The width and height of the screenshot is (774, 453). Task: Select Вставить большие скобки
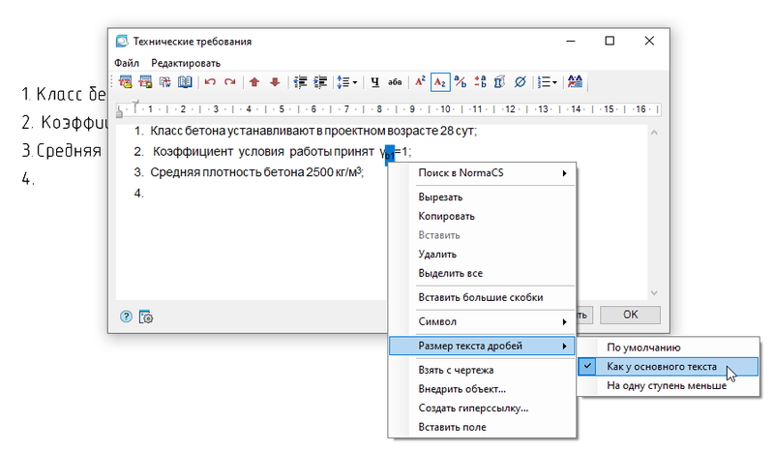click(x=482, y=297)
